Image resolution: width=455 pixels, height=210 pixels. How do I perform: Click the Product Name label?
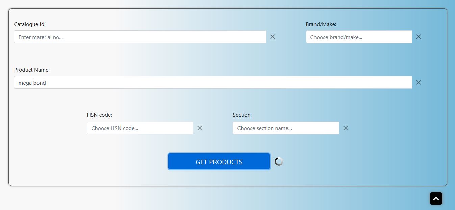32,70
